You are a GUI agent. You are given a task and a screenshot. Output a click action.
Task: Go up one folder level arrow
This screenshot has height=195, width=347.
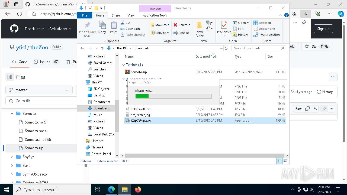coord(102,48)
